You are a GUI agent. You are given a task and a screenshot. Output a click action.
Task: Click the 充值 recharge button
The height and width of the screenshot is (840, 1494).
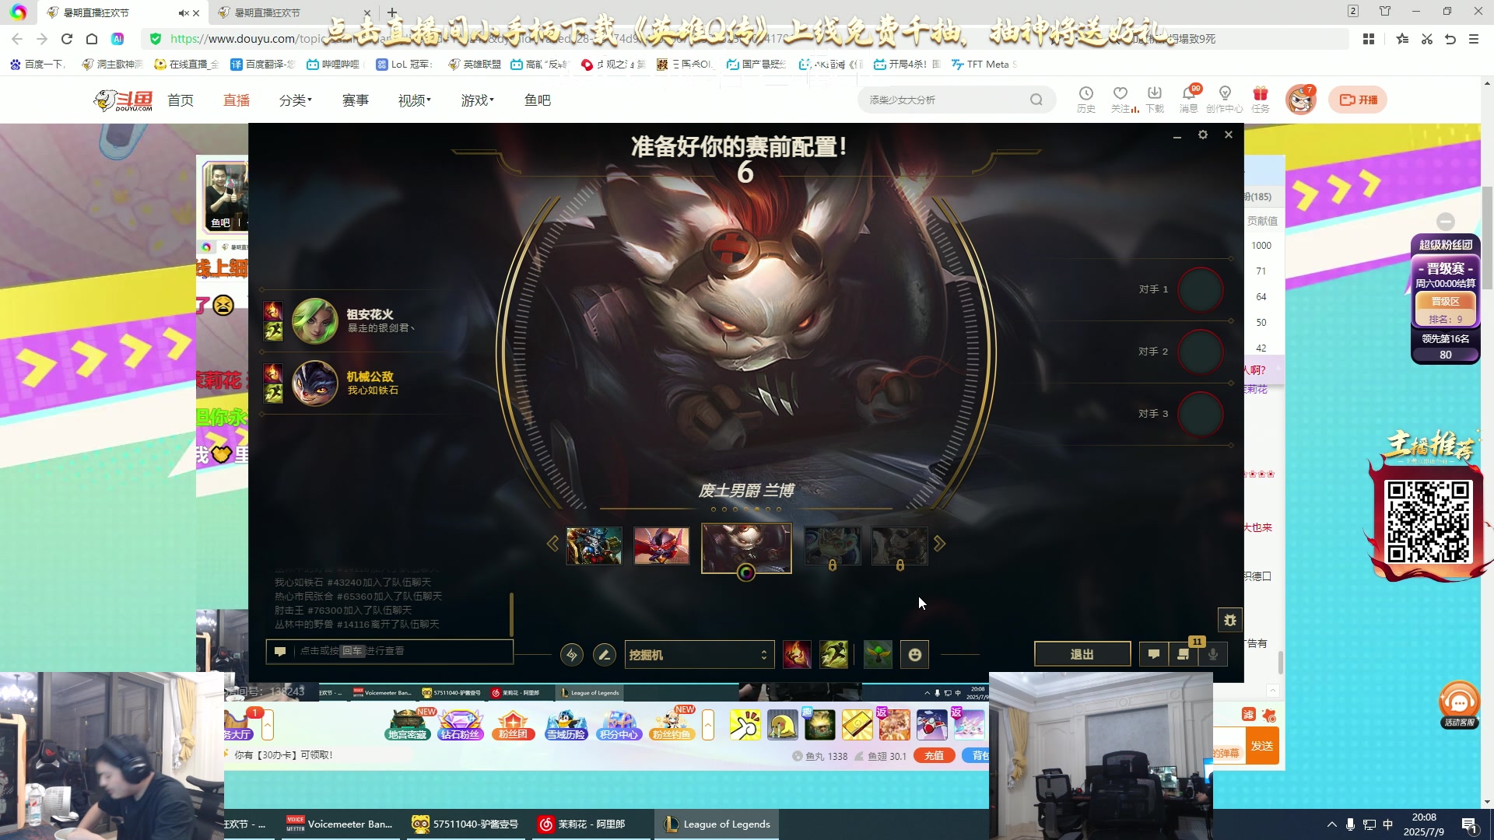click(935, 755)
